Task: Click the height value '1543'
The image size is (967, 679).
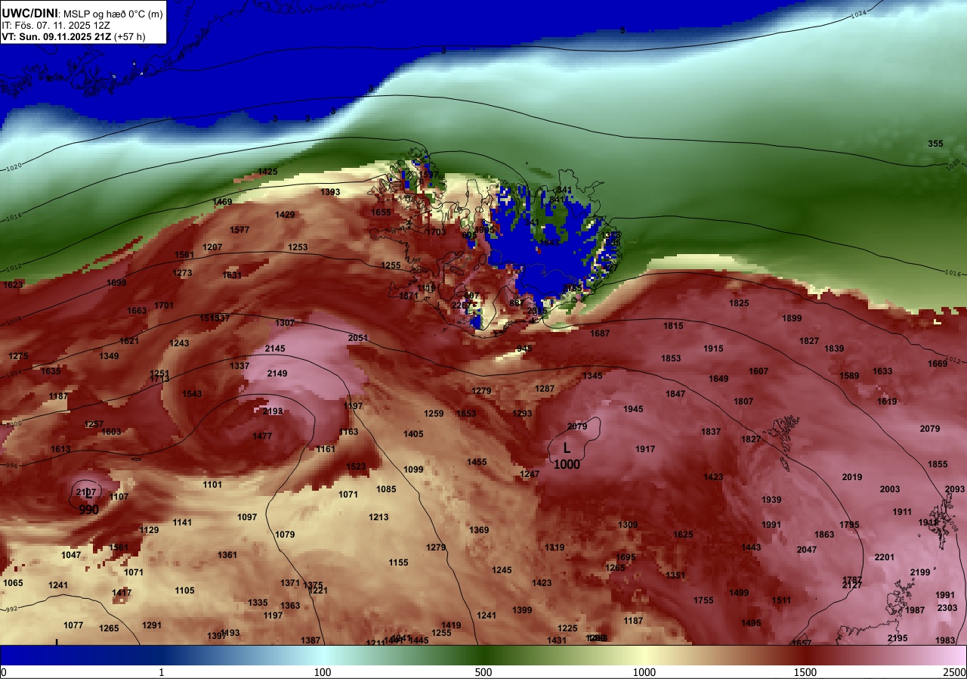Action: click(192, 394)
